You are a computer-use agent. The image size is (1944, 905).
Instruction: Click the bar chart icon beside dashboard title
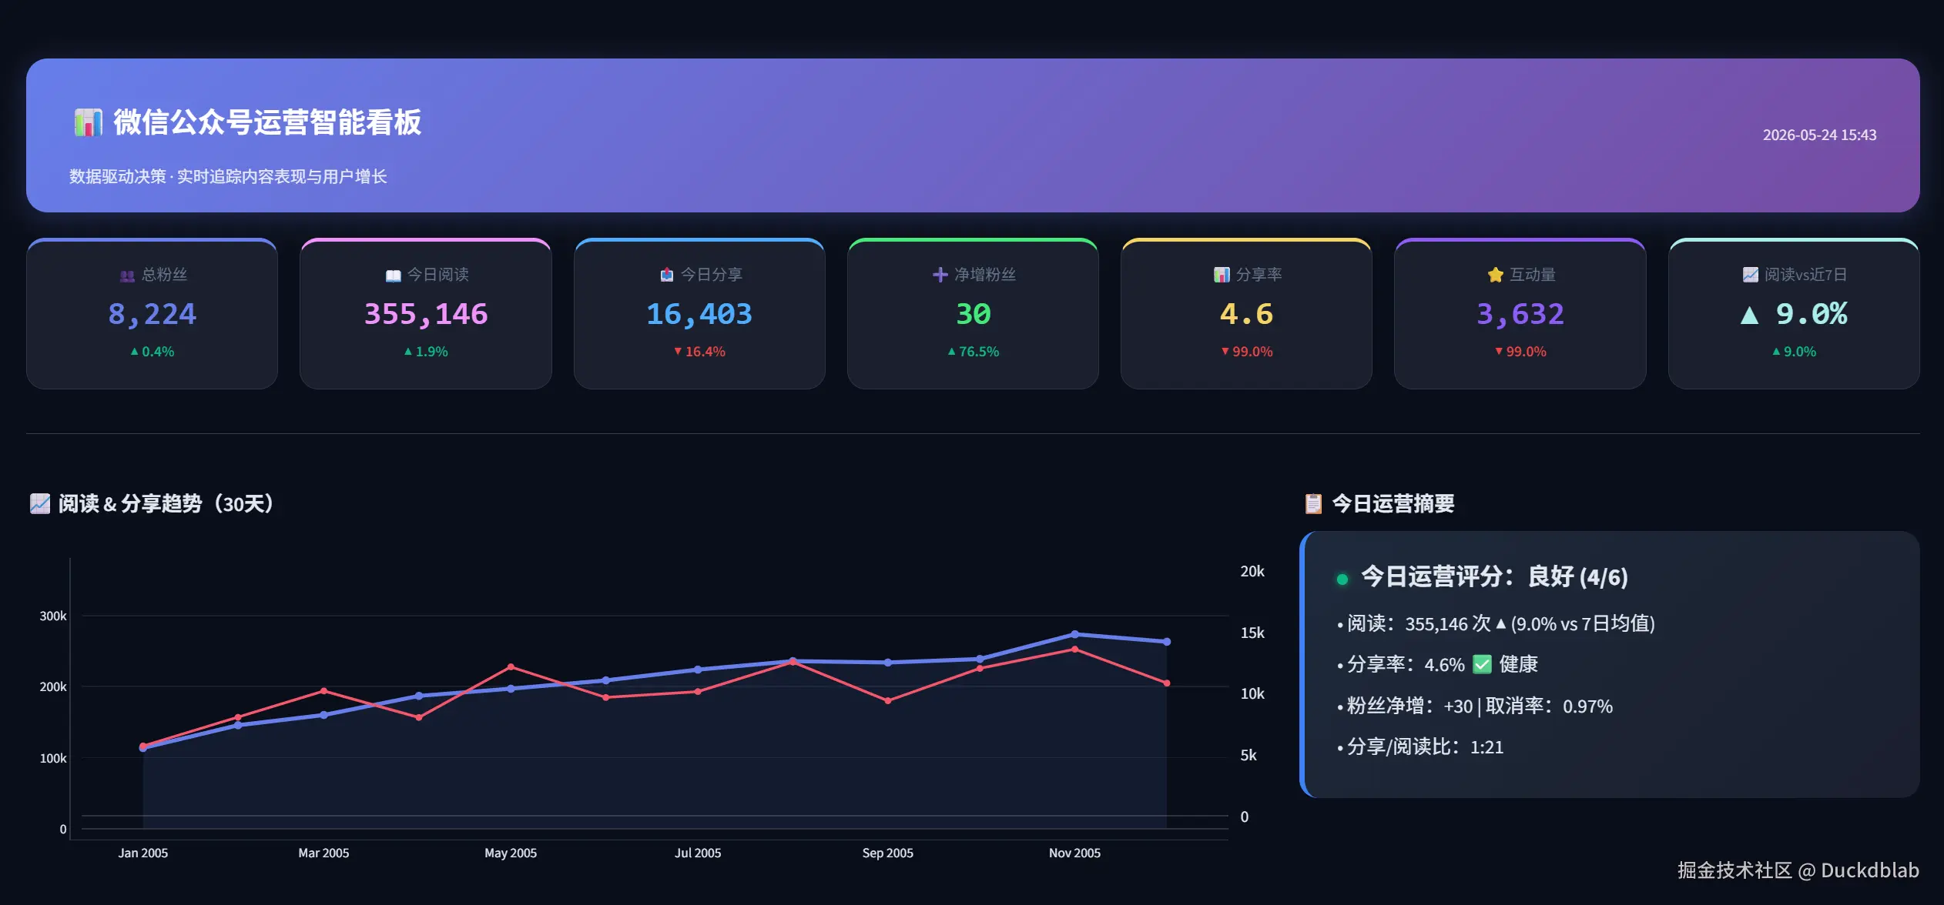(x=88, y=122)
